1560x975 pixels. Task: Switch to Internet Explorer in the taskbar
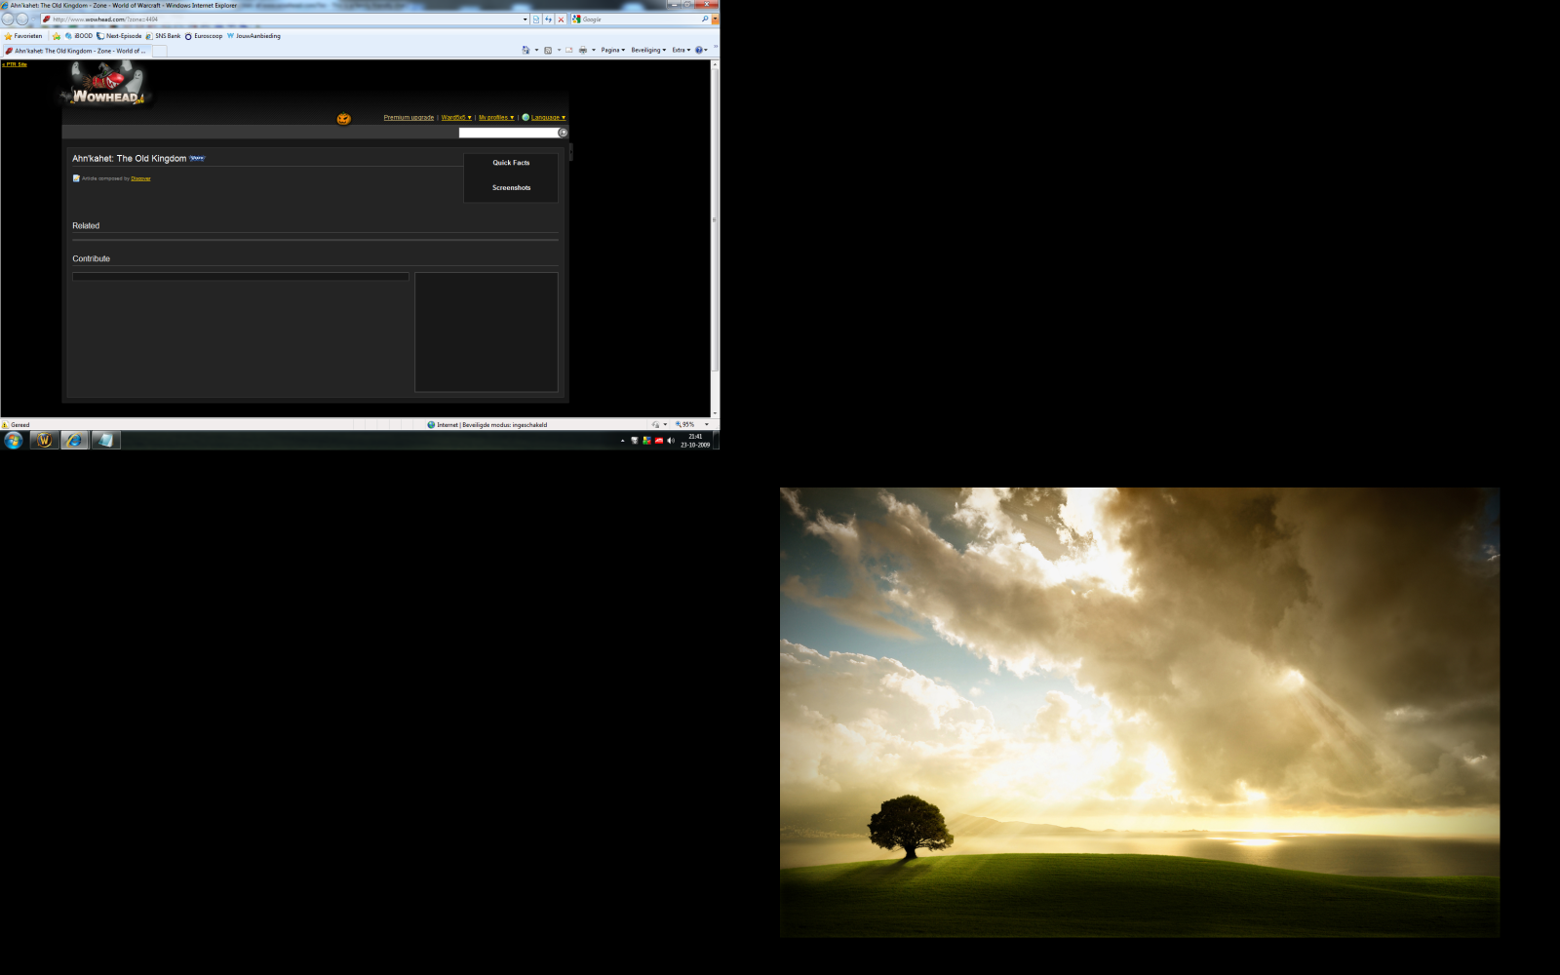(x=75, y=441)
